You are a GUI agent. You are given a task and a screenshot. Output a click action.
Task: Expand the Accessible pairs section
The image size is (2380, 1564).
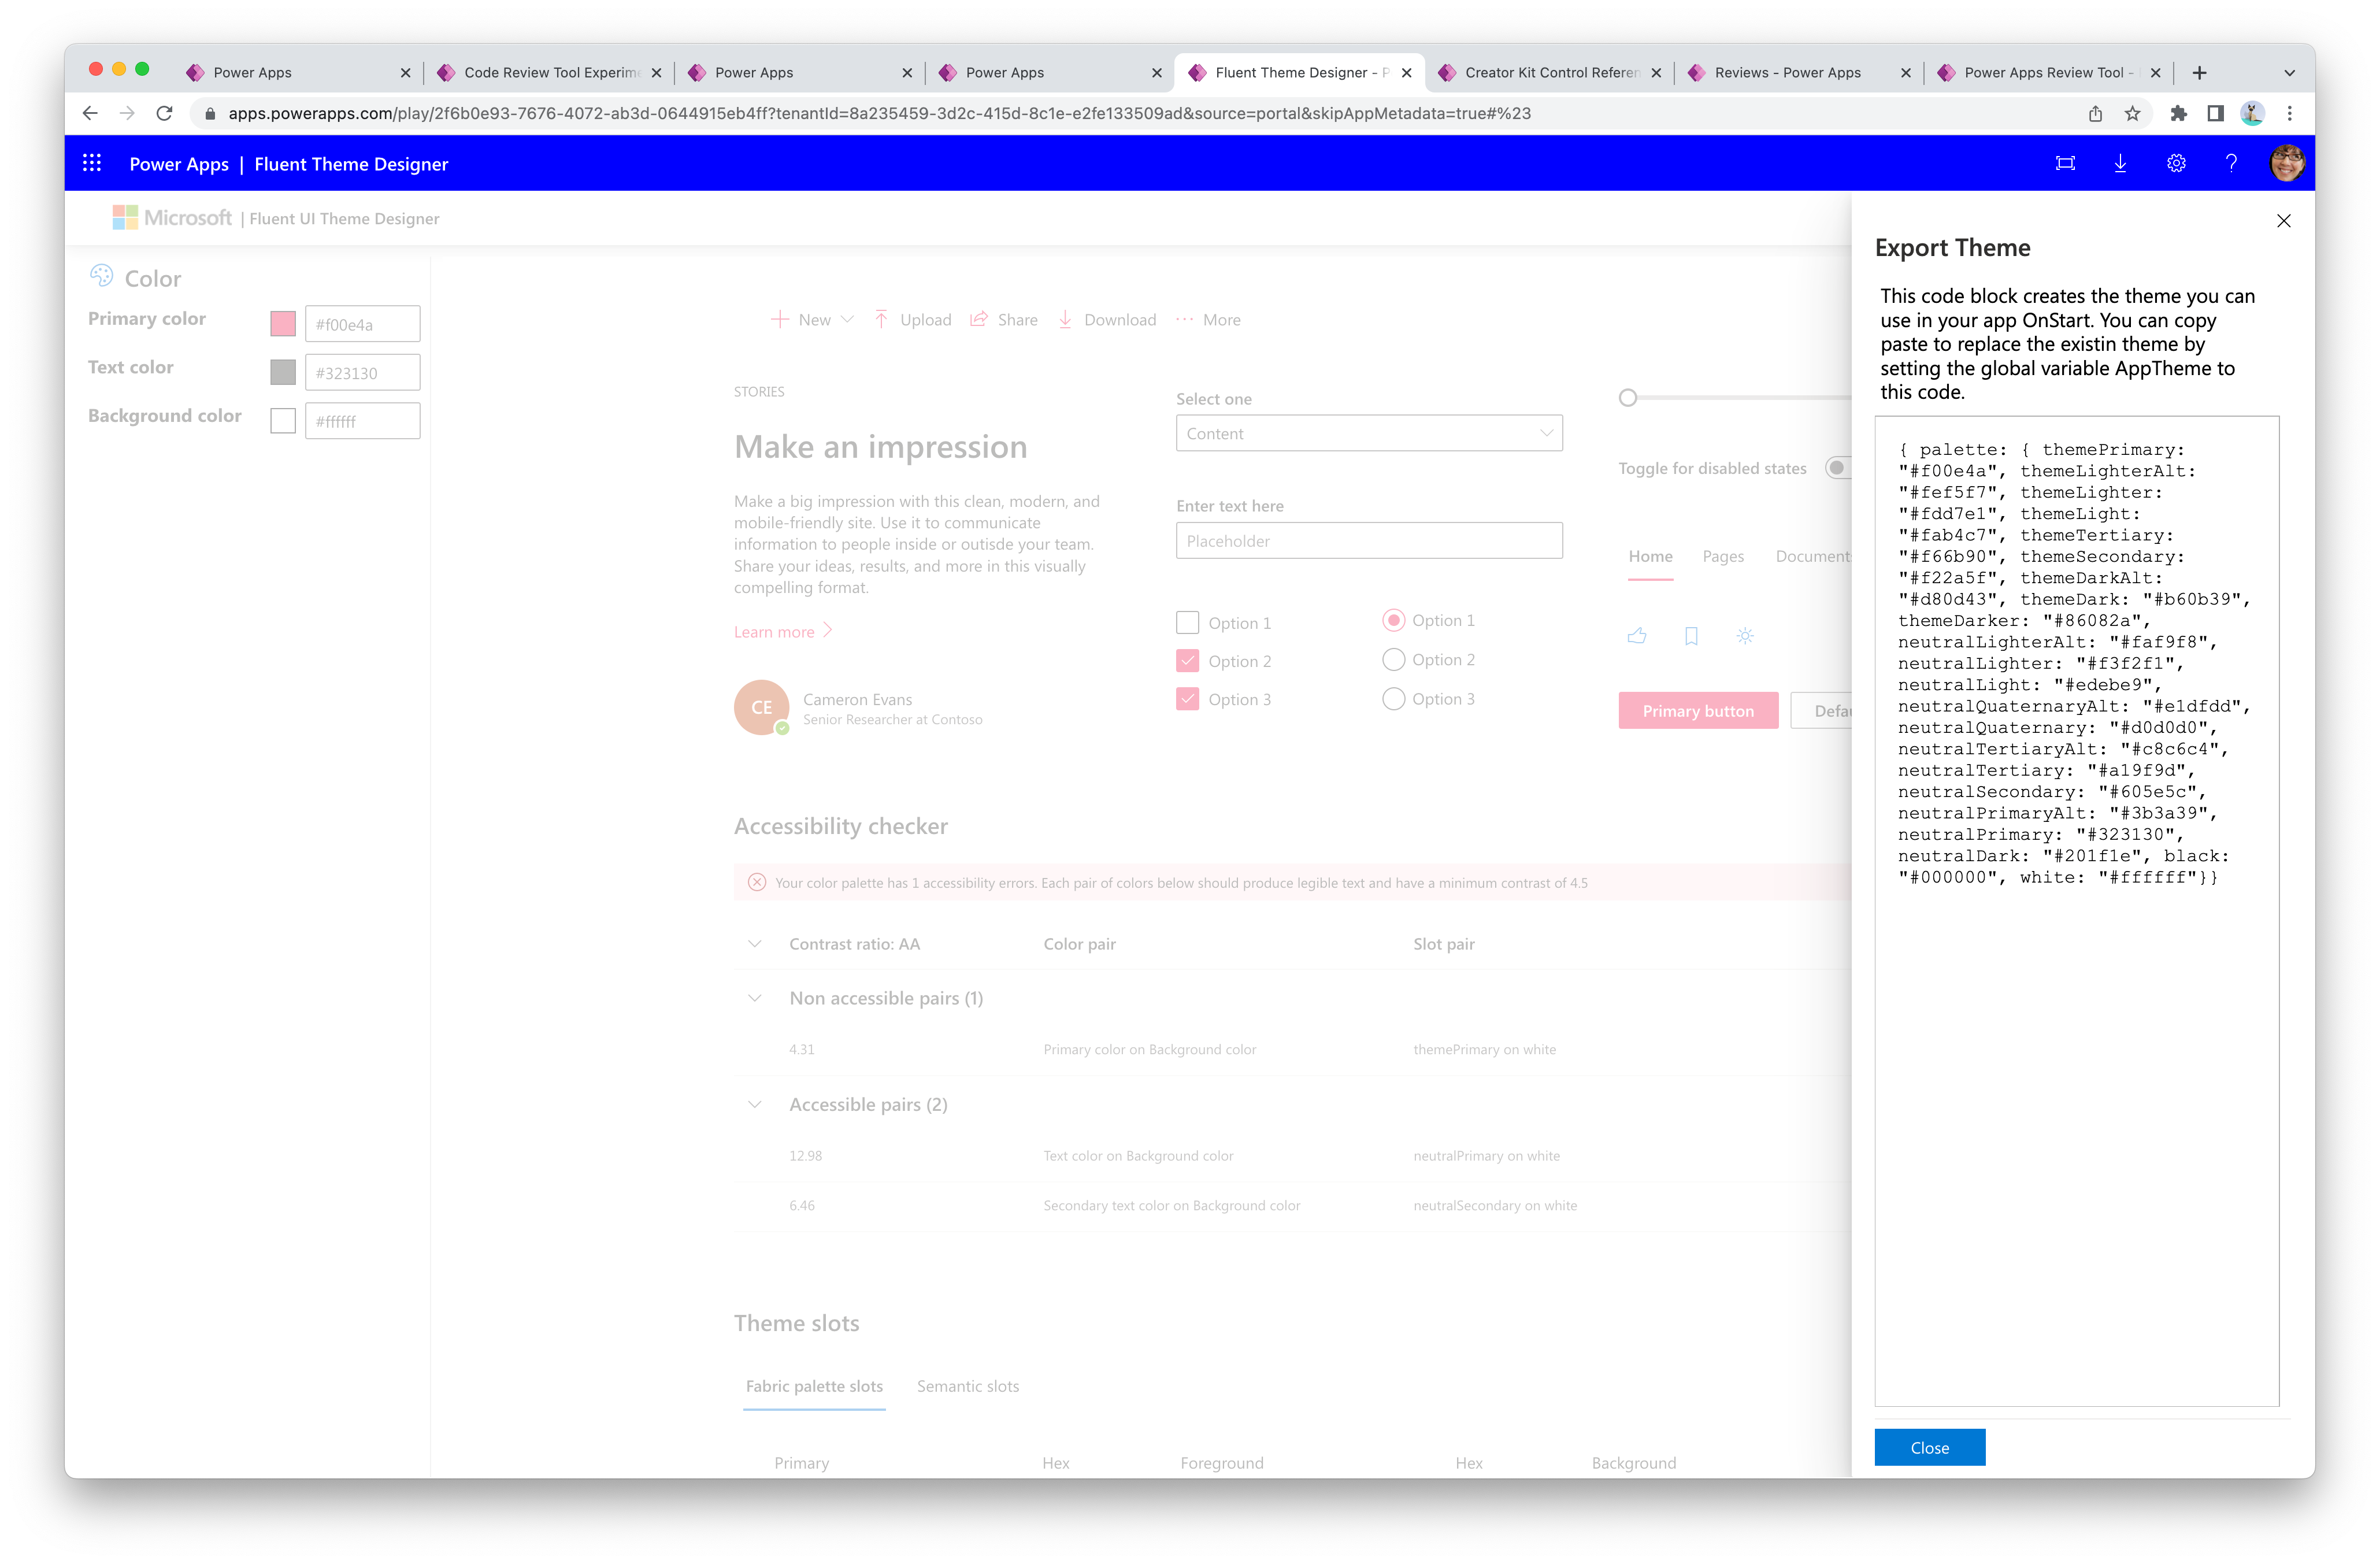[x=754, y=1103]
